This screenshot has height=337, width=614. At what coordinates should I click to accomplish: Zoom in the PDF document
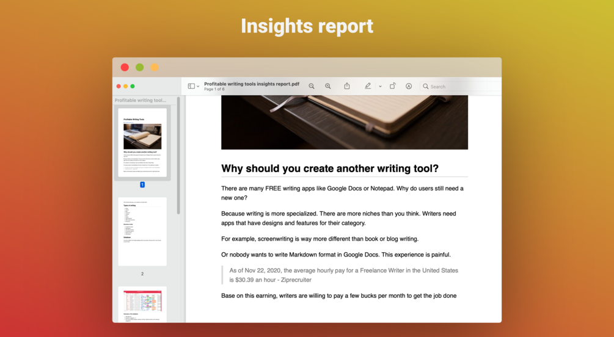(327, 86)
